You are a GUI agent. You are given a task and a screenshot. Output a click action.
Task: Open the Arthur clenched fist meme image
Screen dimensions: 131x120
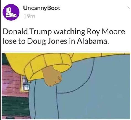(x=66, y=86)
